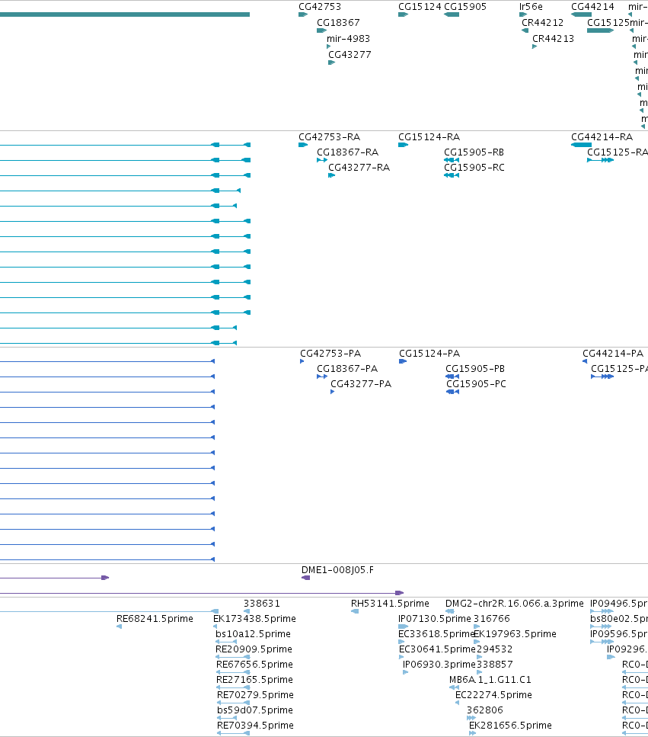The height and width of the screenshot is (737, 648).
Task: Select the Ir56e gene label
Action: (x=531, y=7)
